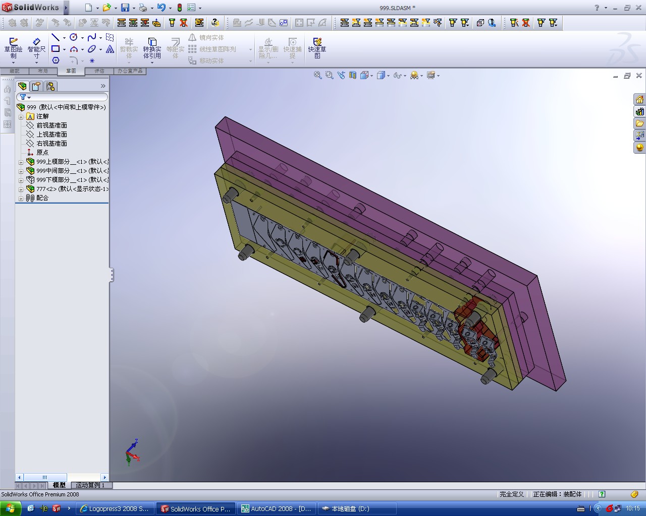Switch to Logopress3 2008 taskbar window
Screen dimensions: 646x516
[115, 509]
